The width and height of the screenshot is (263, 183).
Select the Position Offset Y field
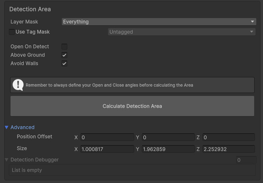168,137
